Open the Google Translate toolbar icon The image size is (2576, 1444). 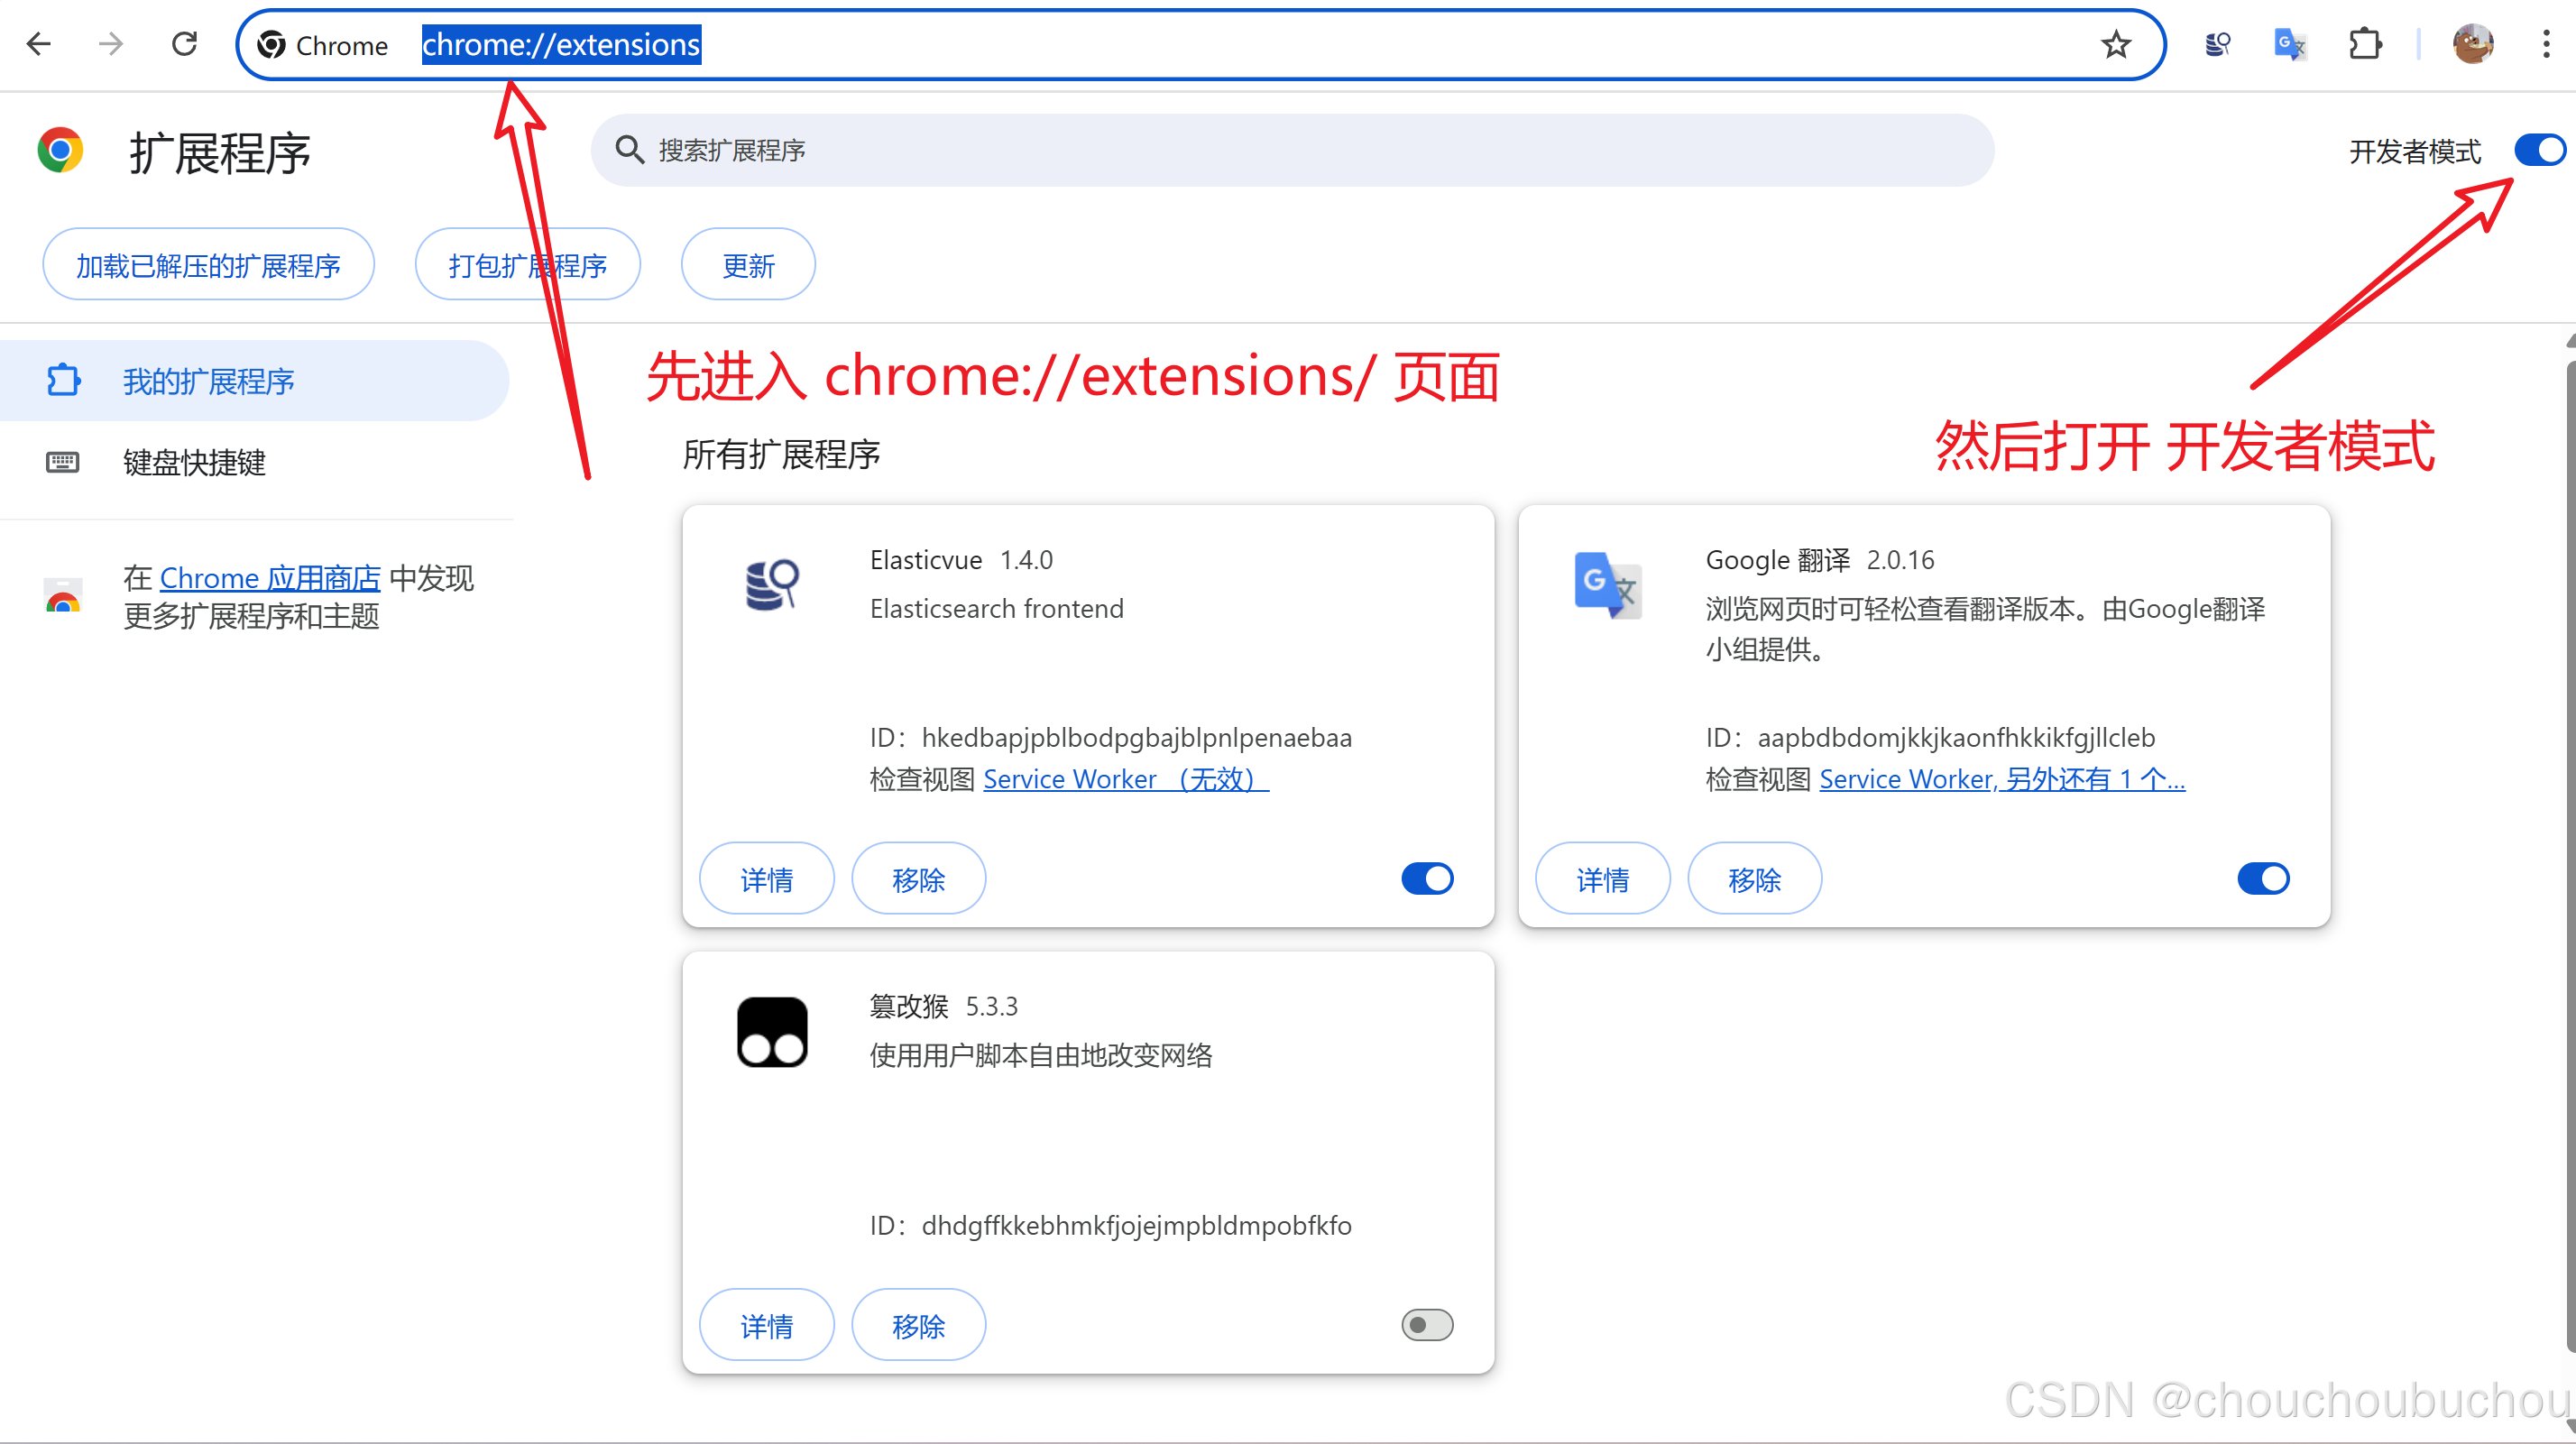(x=2289, y=45)
